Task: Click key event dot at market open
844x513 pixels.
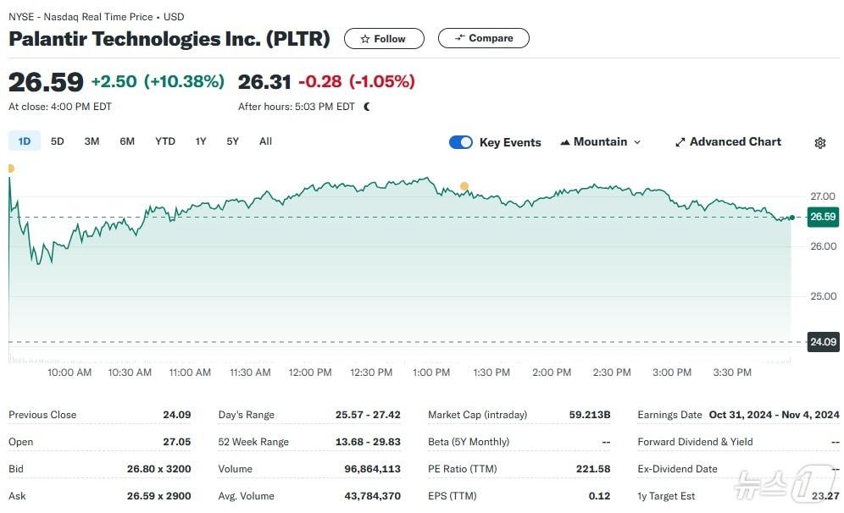Action: pos(10,168)
